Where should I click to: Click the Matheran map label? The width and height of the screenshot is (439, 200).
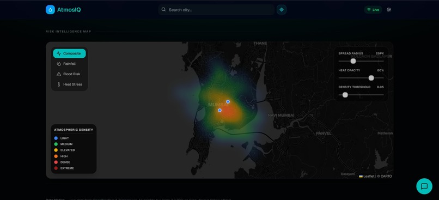coord(385,134)
